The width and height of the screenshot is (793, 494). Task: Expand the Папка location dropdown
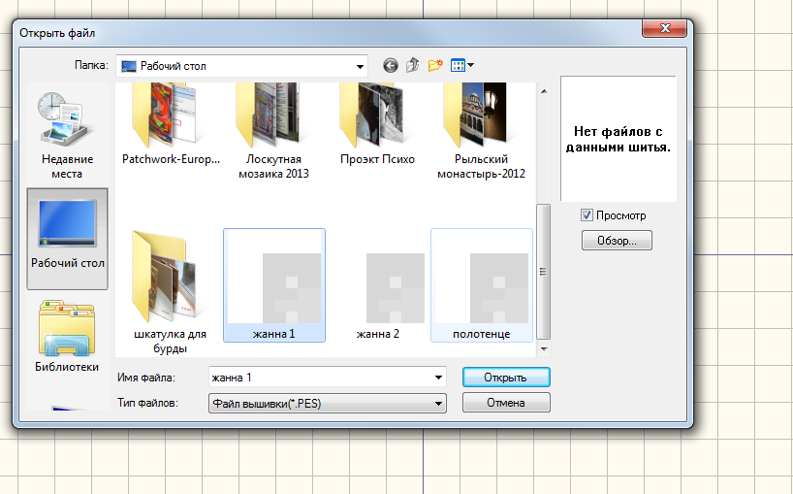tap(360, 66)
